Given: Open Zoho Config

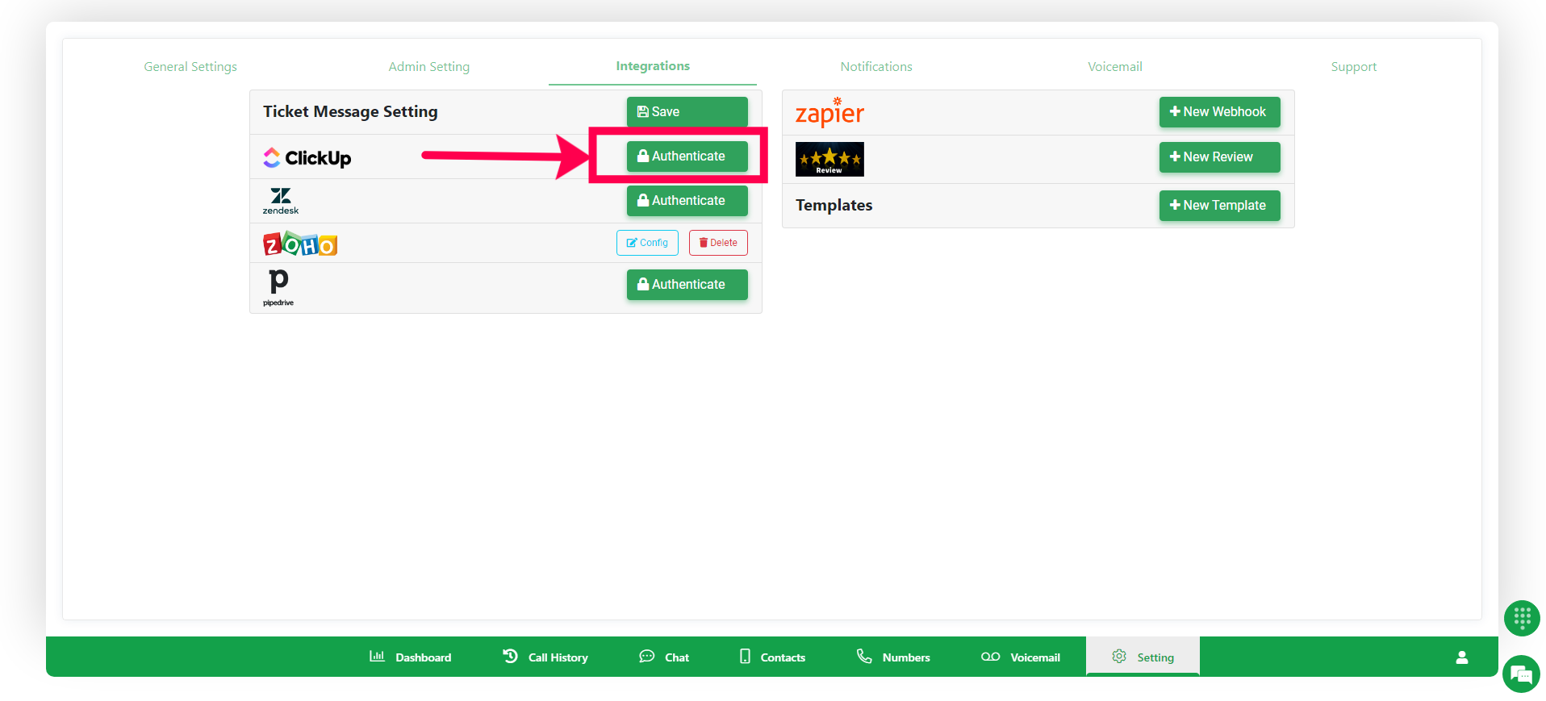Looking at the screenshot, I should point(647,243).
